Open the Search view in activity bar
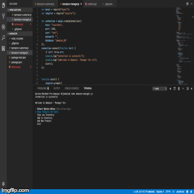 3,38
